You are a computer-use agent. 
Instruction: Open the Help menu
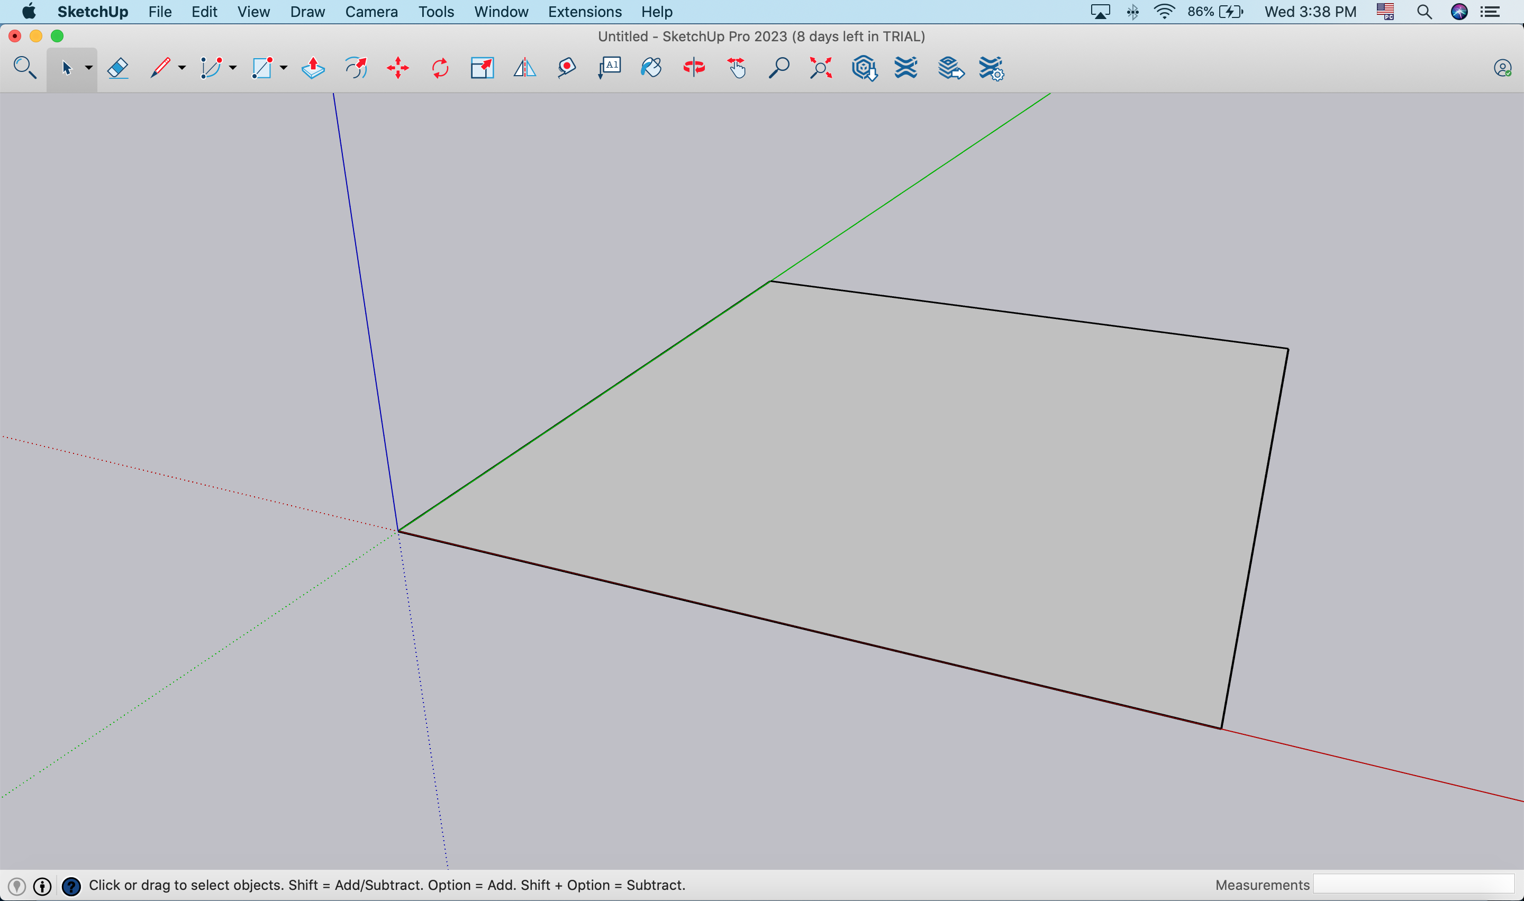(657, 12)
